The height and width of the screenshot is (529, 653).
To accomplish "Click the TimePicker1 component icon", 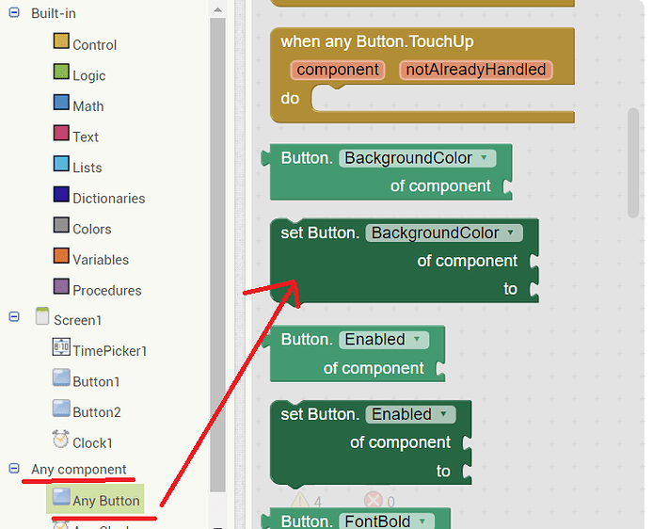I will pyautogui.click(x=61, y=347).
